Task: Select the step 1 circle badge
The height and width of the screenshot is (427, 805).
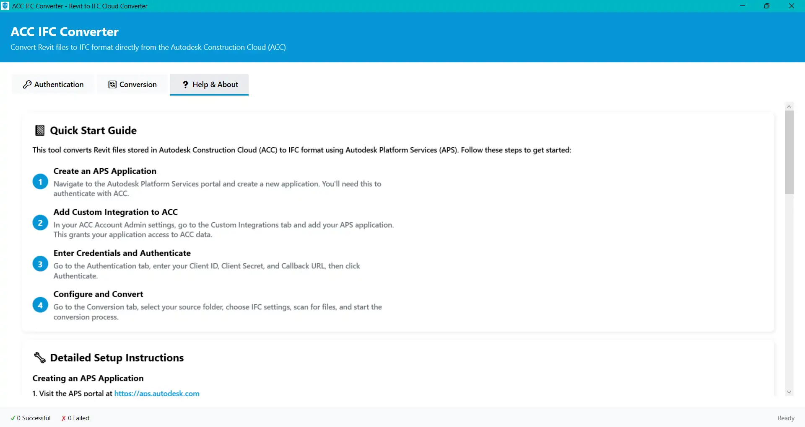Action: 40,182
